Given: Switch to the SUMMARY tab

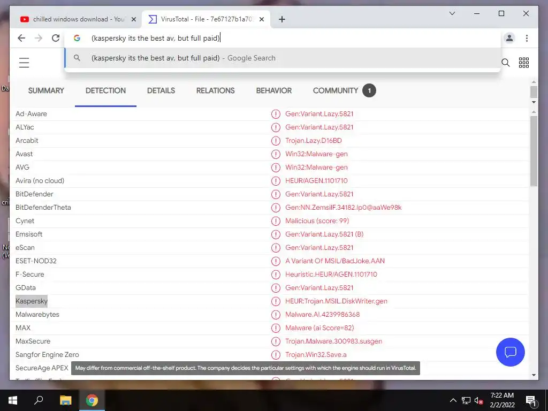Looking at the screenshot, I should pyautogui.click(x=46, y=90).
